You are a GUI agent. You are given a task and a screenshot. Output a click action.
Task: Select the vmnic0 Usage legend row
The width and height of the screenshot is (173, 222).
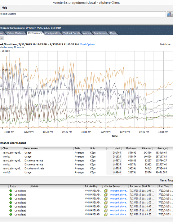click(85, 172)
